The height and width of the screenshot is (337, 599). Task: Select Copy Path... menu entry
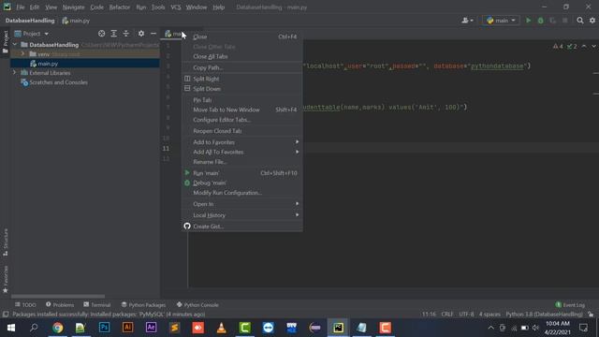coord(241,67)
